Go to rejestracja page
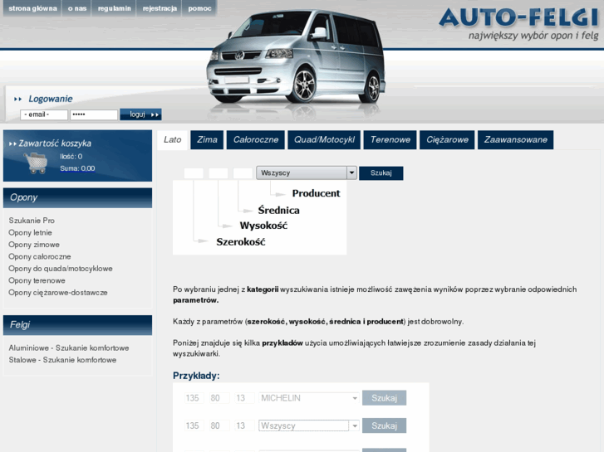The width and height of the screenshot is (604, 452). (160, 8)
